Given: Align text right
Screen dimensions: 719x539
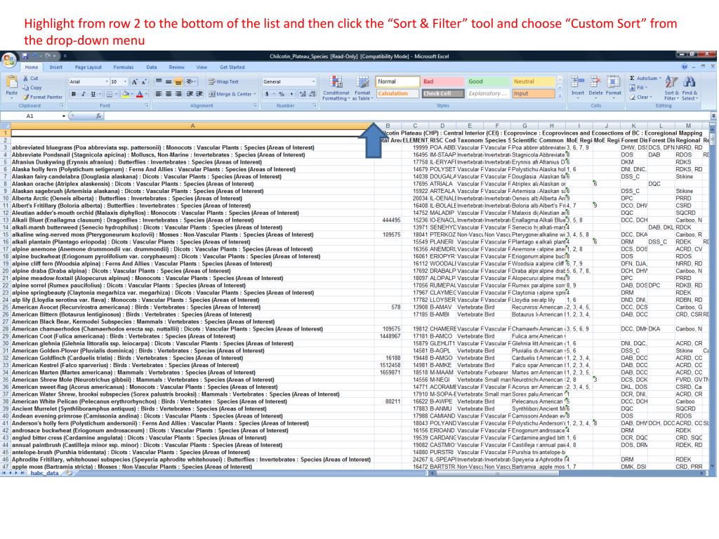Looking at the screenshot, I should 178,94.
